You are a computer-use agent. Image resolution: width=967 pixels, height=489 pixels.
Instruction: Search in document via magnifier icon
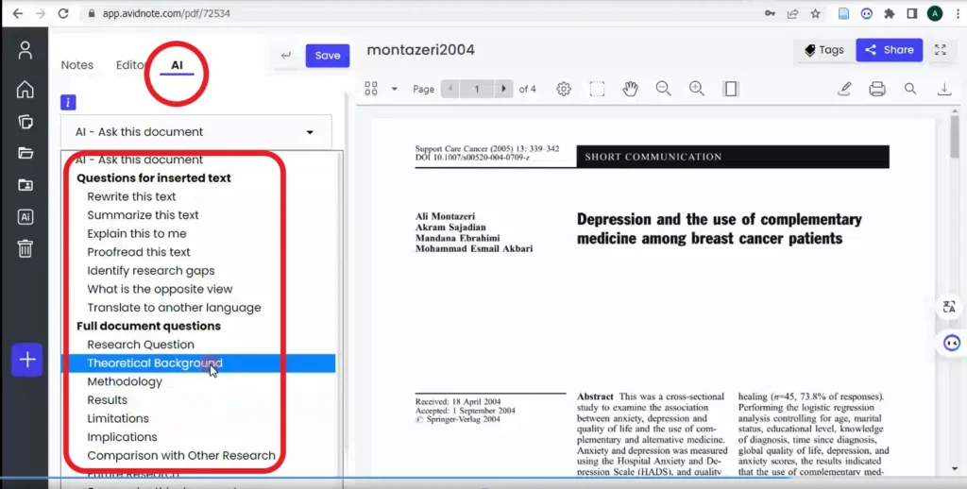pyautogui.click(x=910, y=89)
